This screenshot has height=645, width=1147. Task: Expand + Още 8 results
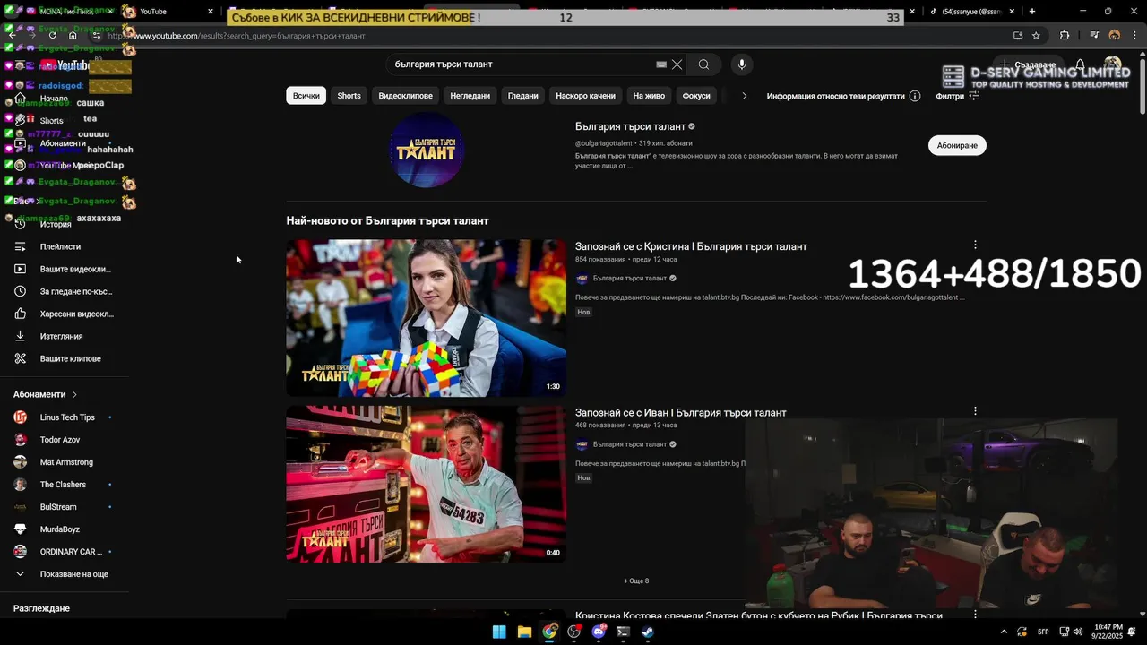636,580
